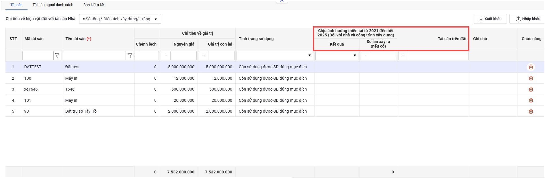This screenshot has height=178, width=545.
Task: Click equals operator for Nguyên giá filter
Action: (166, 55)
